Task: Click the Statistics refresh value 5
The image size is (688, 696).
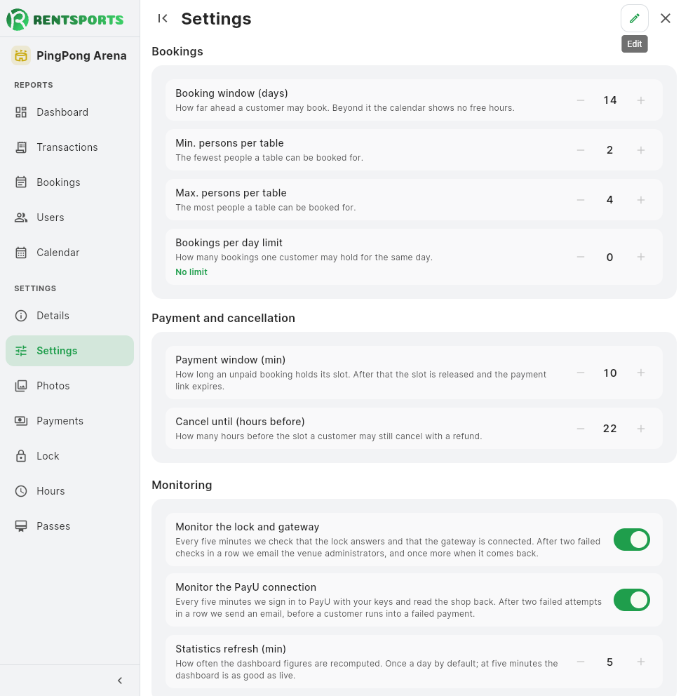Action: pyautogui.click(x=610, y=662)
